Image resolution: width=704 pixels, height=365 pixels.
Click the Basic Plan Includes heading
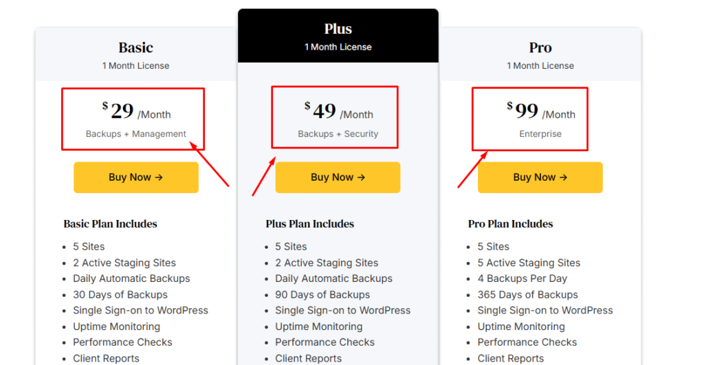click(110, 223)
